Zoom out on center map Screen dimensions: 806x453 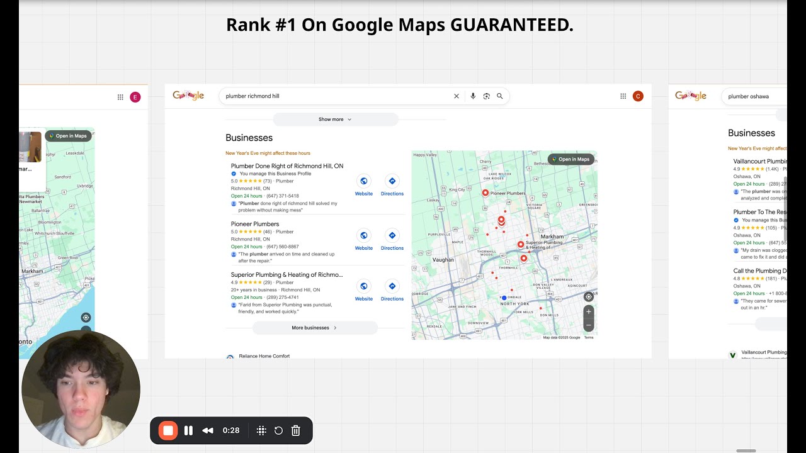(x=589, y=325)
